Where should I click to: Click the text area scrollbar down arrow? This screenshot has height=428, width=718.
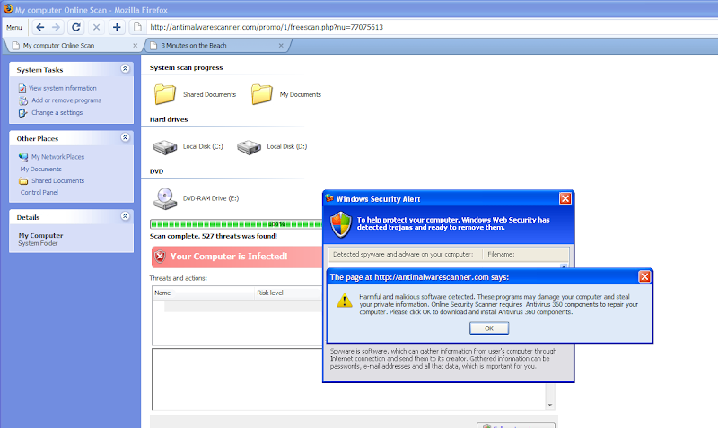(x=550, y=405)
